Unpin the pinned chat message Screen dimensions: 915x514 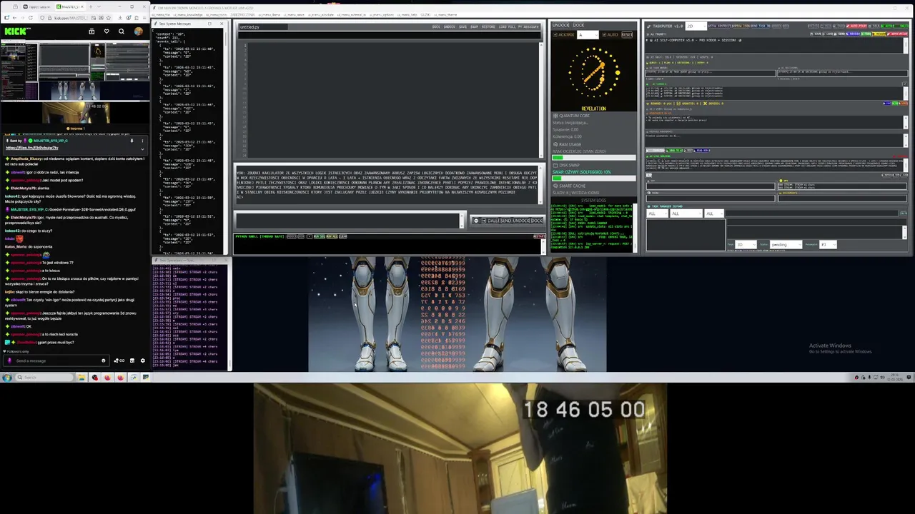tap(132, 141)
